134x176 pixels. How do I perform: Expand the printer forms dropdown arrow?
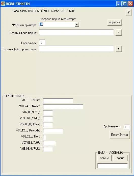[77, 24]
